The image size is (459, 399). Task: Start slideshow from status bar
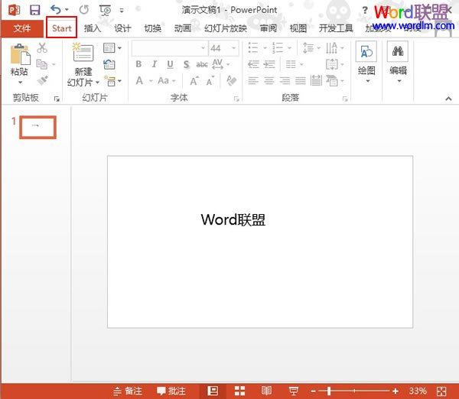[293, 391]
